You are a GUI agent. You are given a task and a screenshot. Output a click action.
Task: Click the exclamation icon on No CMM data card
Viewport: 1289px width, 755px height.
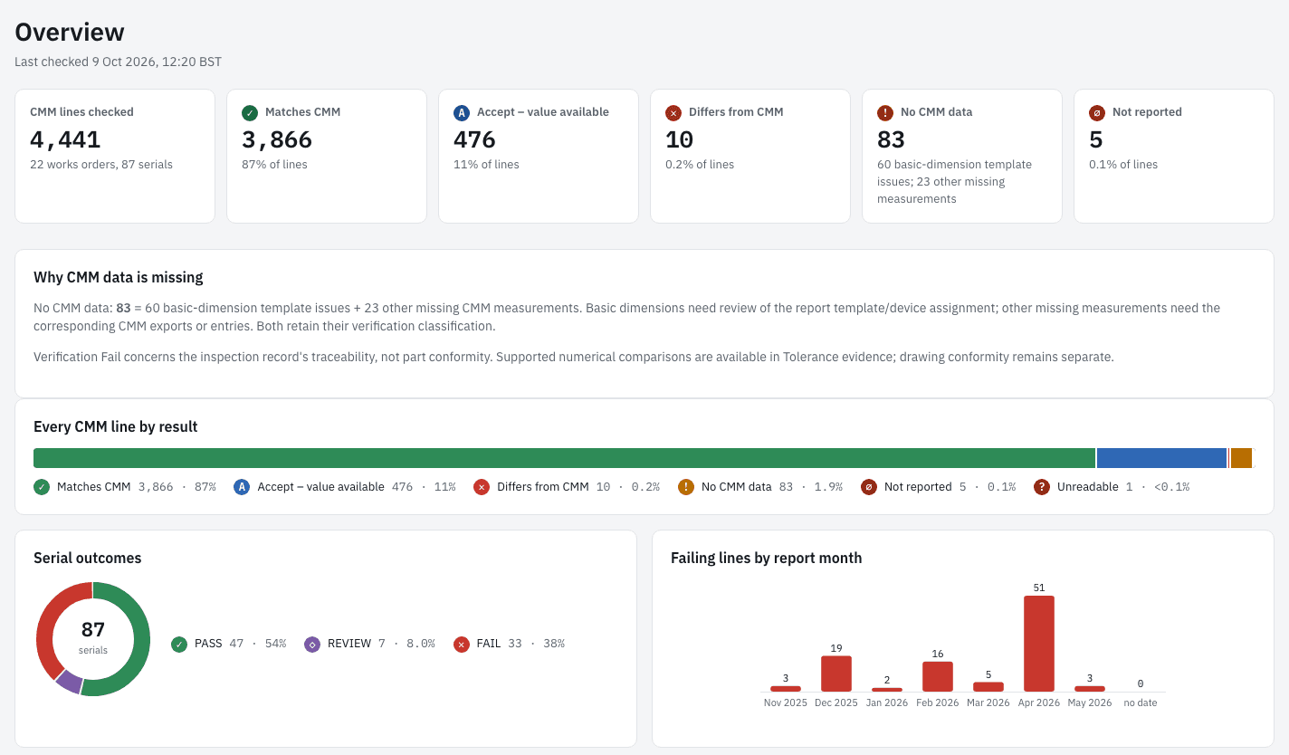point(885,113)
